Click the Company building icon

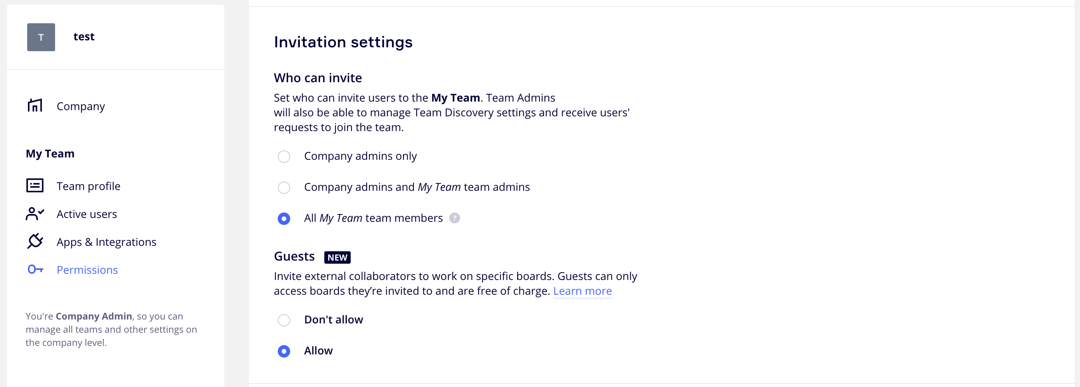(x=35, y=105)
